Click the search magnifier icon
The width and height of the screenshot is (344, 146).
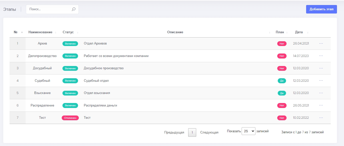pos(74,9)
